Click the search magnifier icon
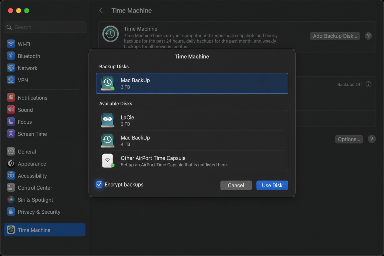The image size is (384, 256). (9, 27)
